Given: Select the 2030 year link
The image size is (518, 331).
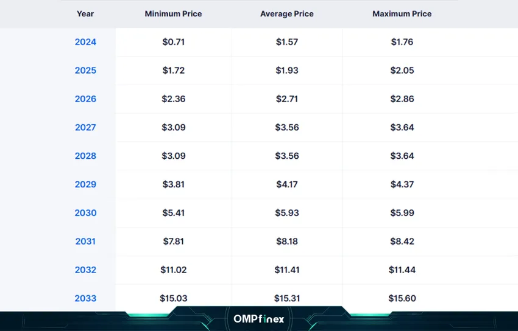Looking at the screenshot, I should tap(85, 213).
